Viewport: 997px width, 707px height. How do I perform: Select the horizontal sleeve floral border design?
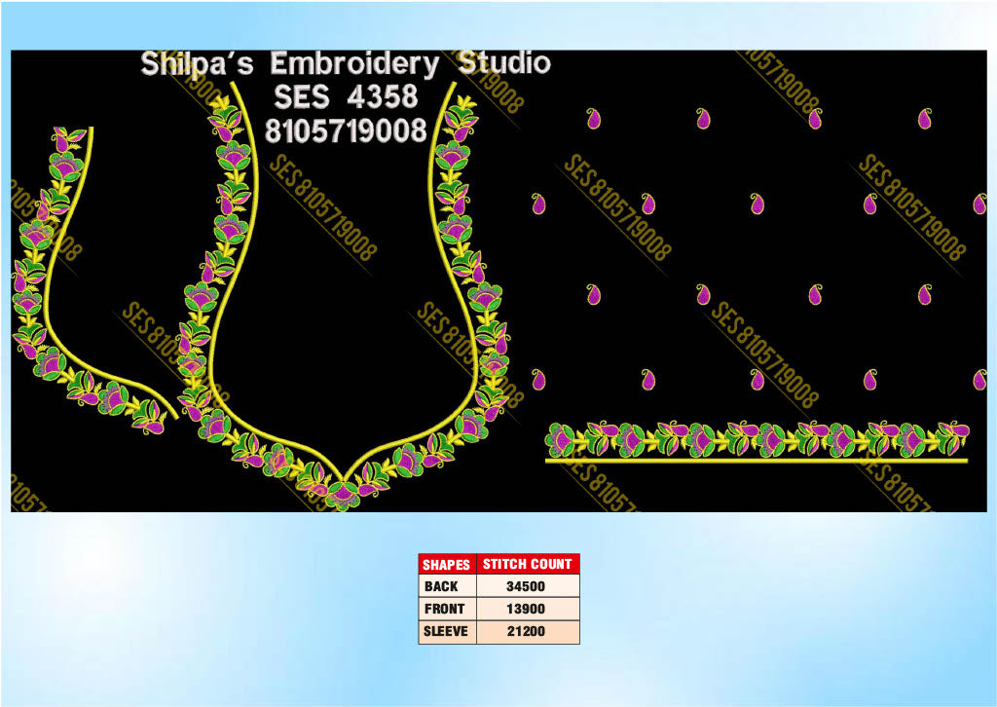point(757,440)
